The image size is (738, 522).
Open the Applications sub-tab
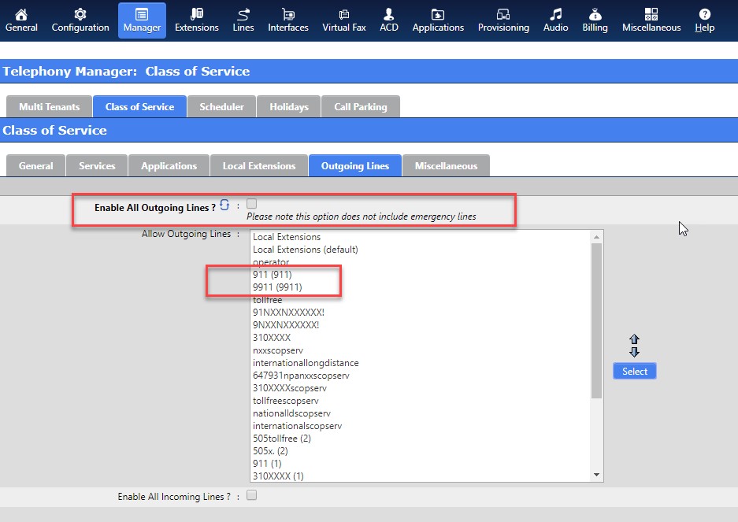click(x=169, y=165)
